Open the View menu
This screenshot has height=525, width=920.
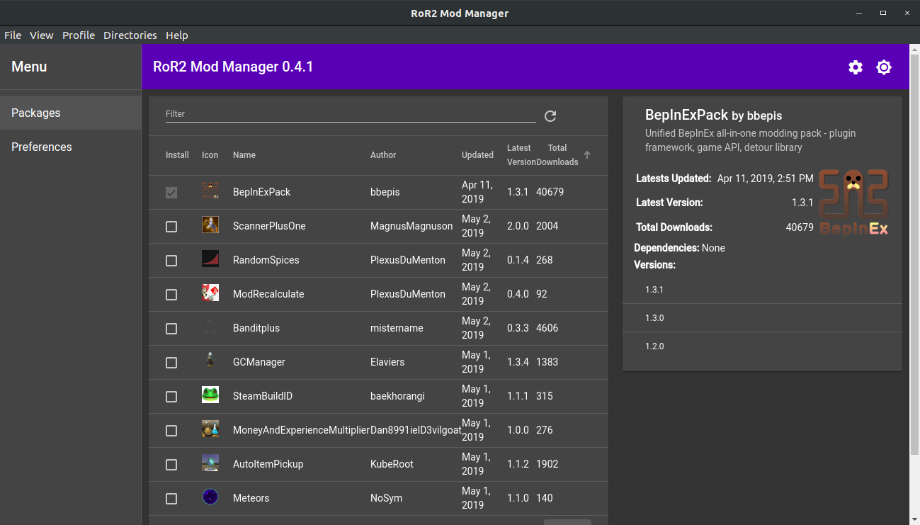click(42, 35)
